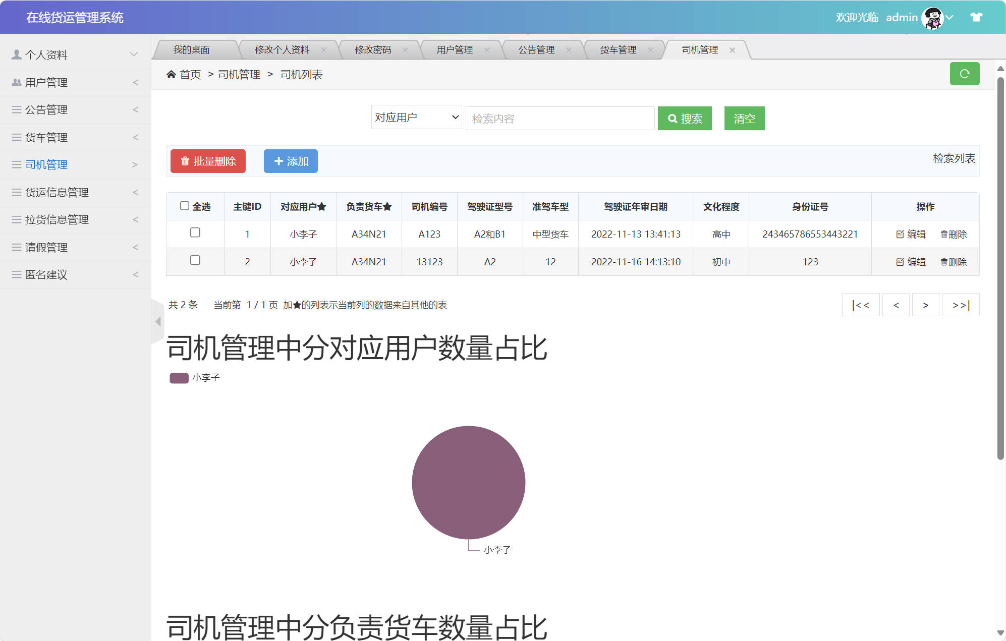Viewport: 1006px width, 641px height.
Task: Check the checkbox for driver row 1
Action: tap(195, 233)
